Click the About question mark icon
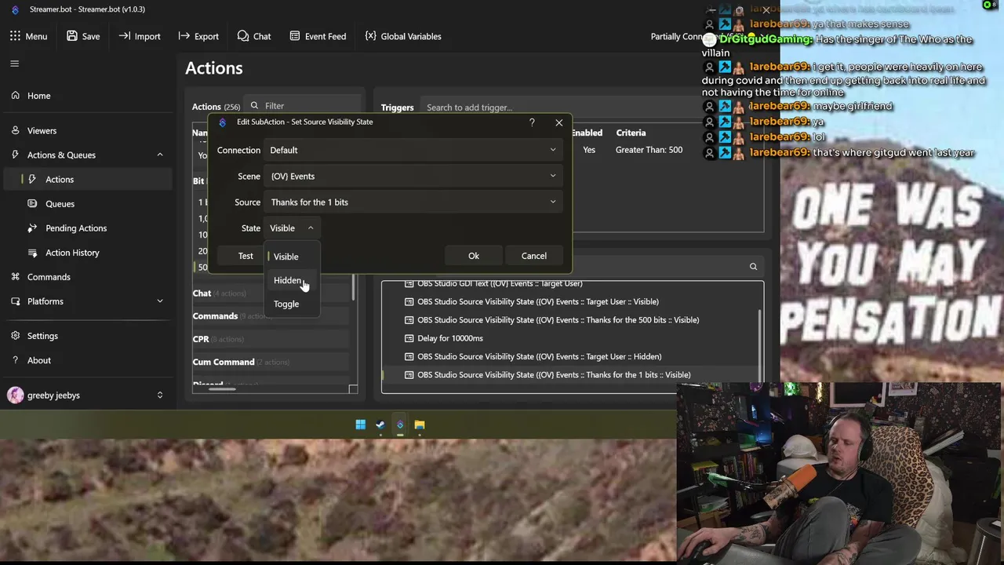The image size is (1004, 565). [15, 360]
